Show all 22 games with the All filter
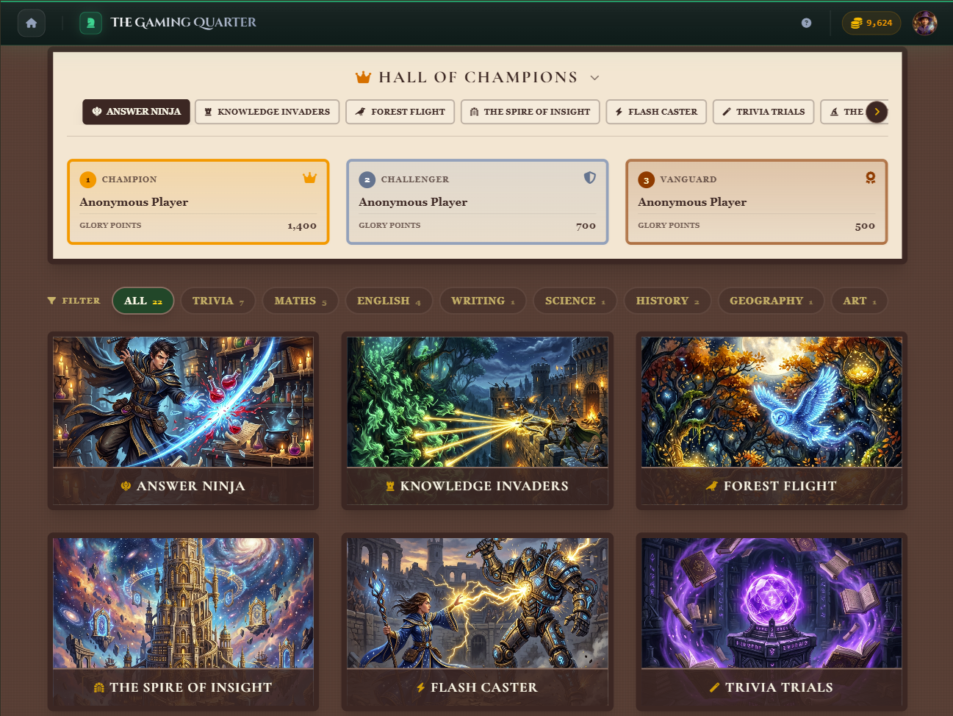The width and height of the screenshot is (953, 716). tap(143, 301)
